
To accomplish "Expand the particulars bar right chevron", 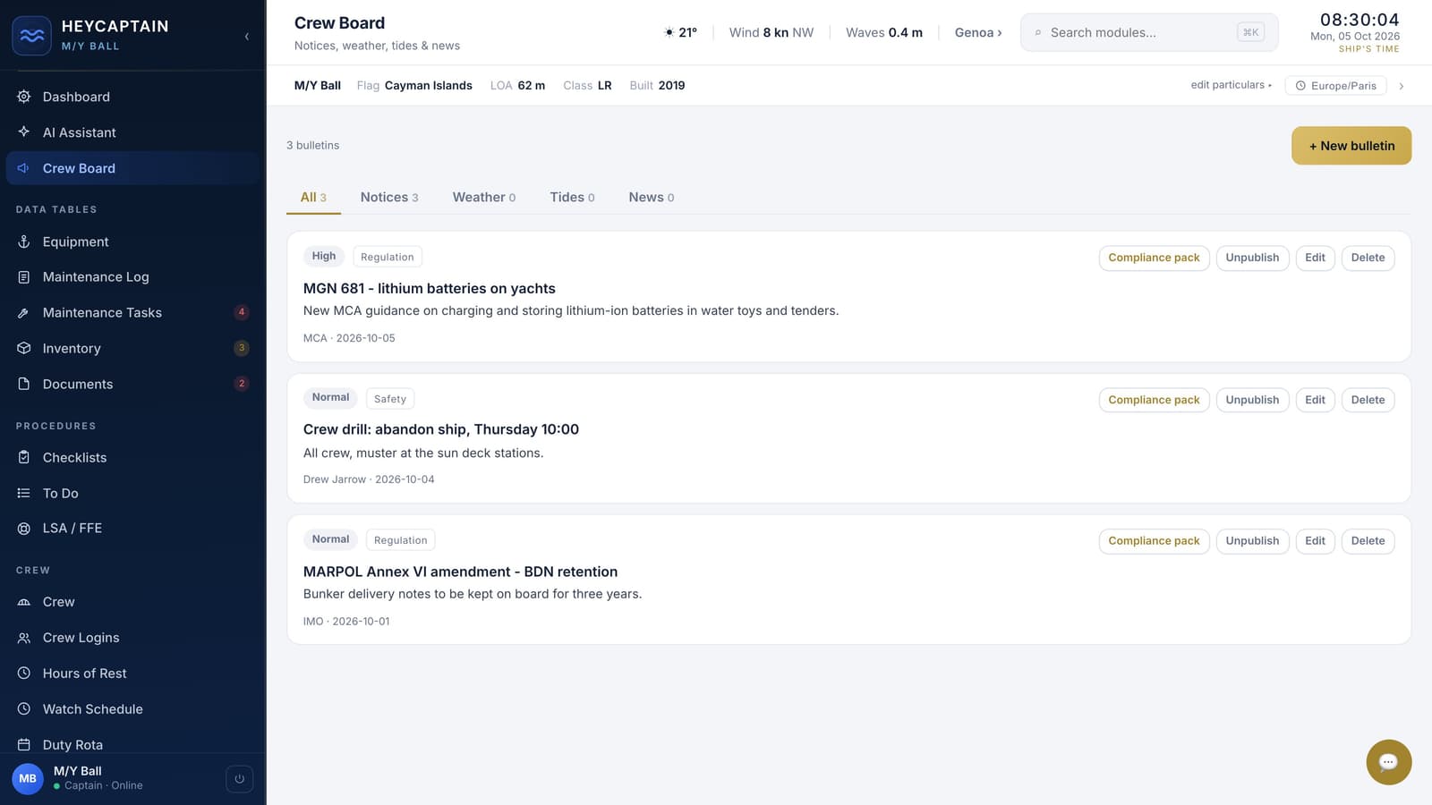I will point(1401,86).
